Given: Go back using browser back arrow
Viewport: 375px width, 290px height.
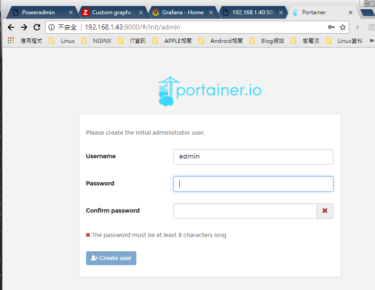Looking at the screenshot, I should click(11, 27).
